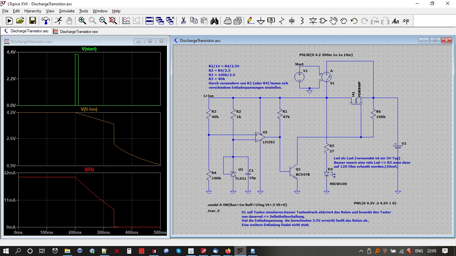Pick the Resistor component tool
The width and height of the screenshot is (456, 256).
click(281, 21)
